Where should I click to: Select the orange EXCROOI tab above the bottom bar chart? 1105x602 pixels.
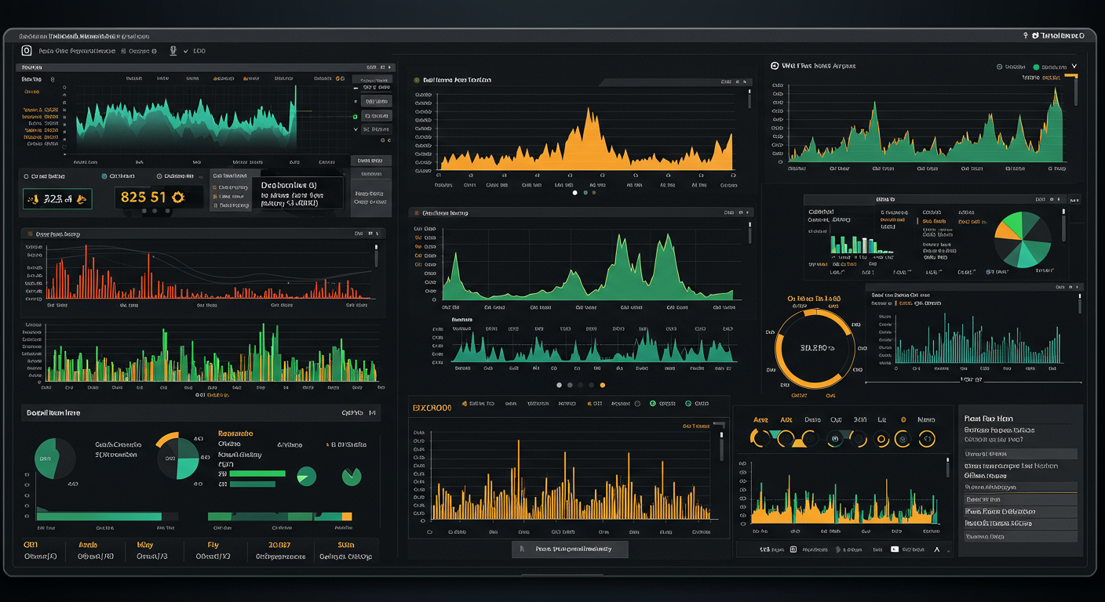pyautogui.click(x=432, y=408)
